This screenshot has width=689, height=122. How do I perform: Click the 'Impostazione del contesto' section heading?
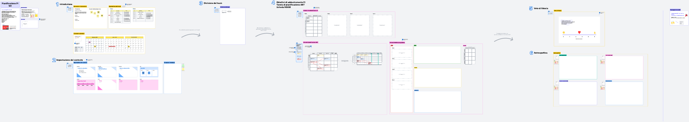(x=69, y=60)
